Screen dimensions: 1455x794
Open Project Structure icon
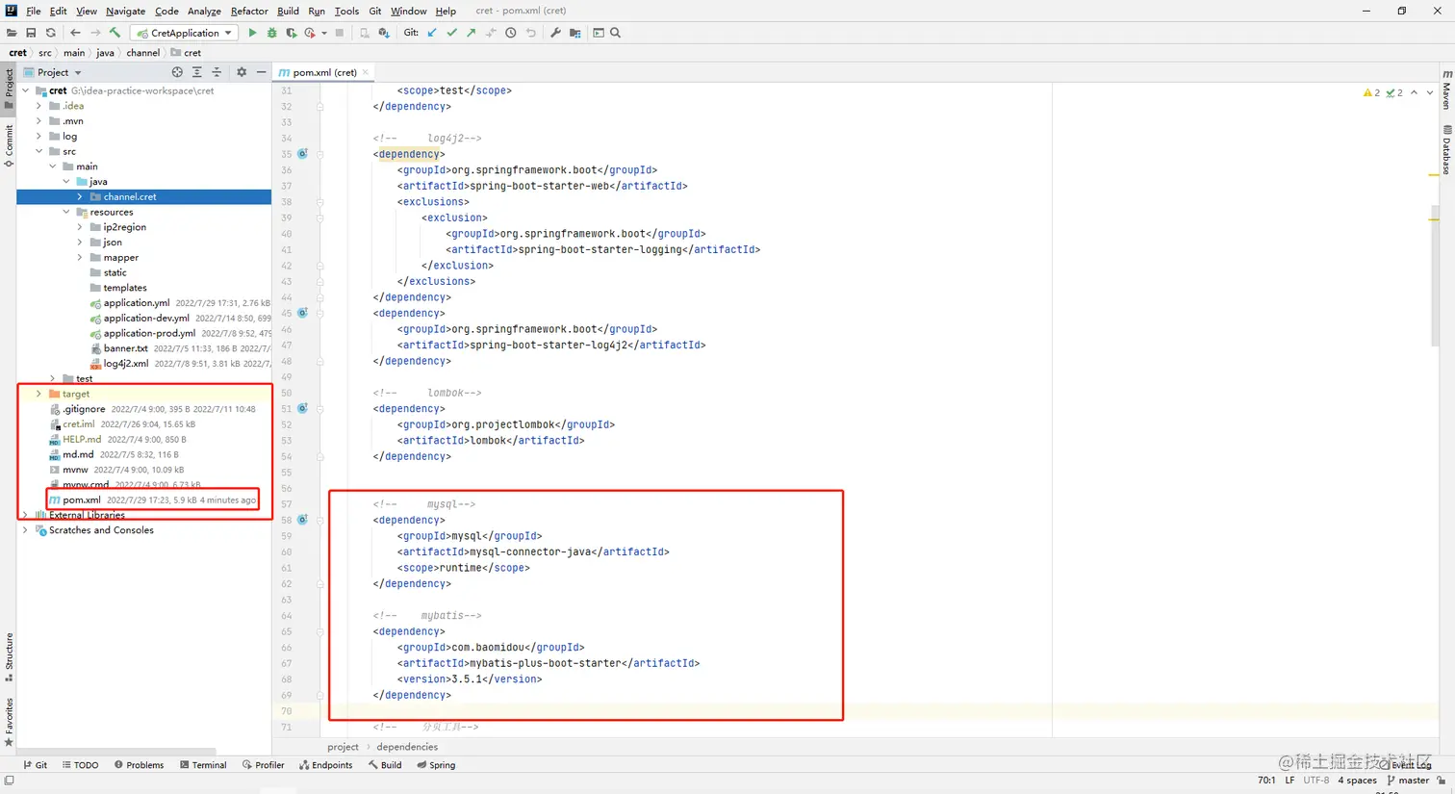point(575,33)
